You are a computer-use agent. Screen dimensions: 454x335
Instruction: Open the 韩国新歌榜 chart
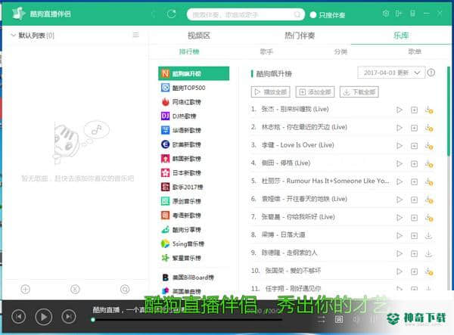[194, 159]
